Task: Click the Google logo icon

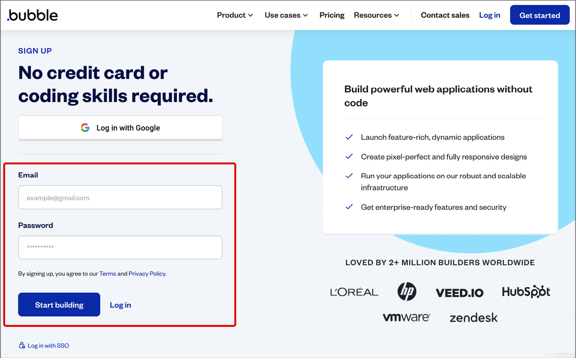Action: pyautogui.click(x=85, y=128)
